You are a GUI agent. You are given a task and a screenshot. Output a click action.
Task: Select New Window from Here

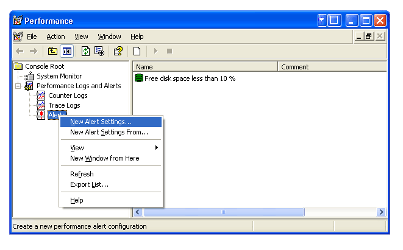click(111, 158)
